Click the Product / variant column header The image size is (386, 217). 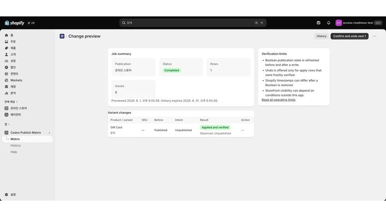point(122,120)
